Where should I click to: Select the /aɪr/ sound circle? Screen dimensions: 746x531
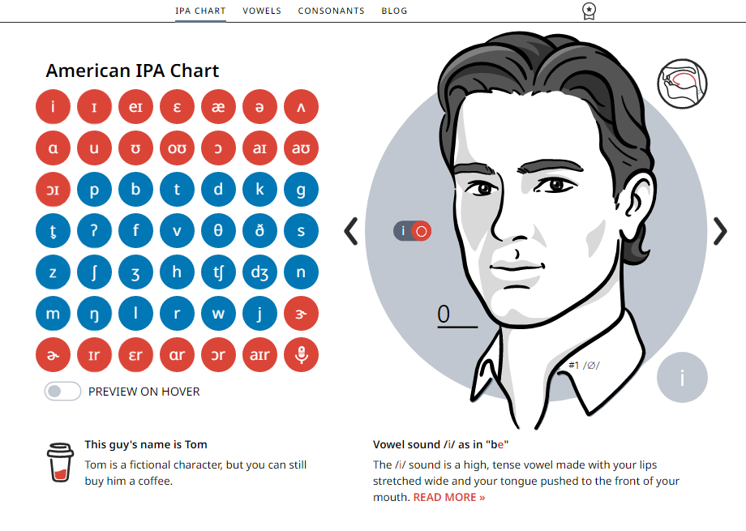point(259,355)
